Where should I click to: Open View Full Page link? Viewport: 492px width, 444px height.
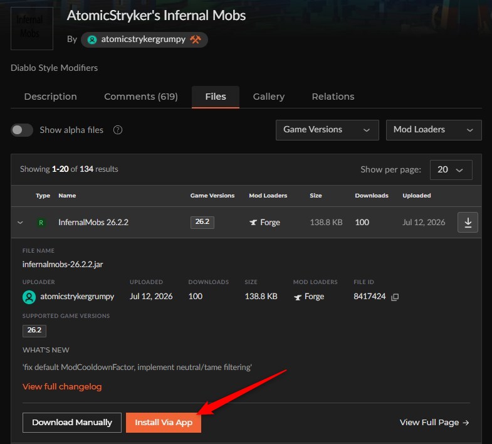pyautogui.click(x=434, y=423)
